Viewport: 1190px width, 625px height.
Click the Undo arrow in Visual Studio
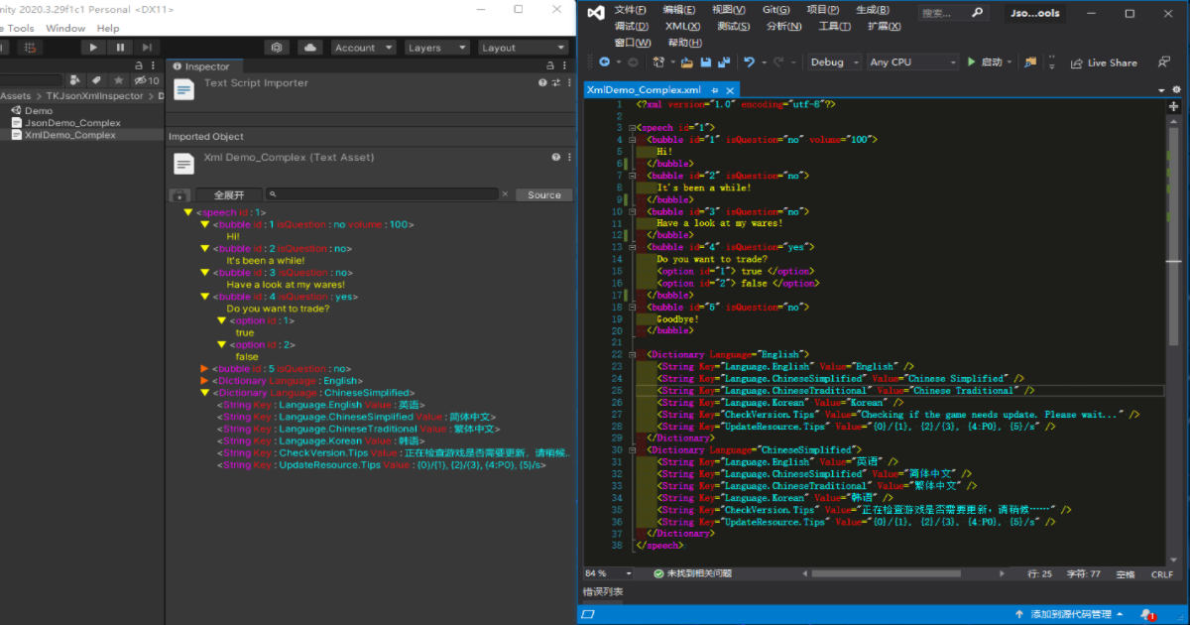[x=750, y=62]
